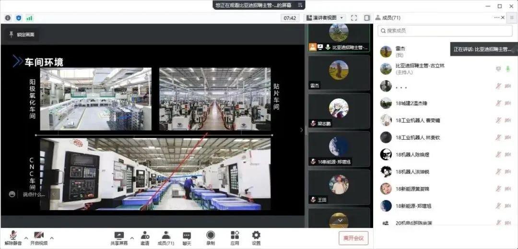Select host 比亚迪招聘主管-古立林 in member list

[445, 69]
